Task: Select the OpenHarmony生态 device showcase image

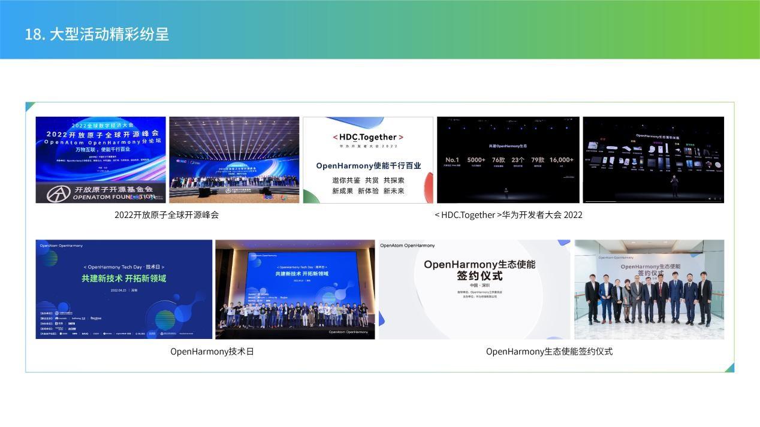Action: [653, 160]
